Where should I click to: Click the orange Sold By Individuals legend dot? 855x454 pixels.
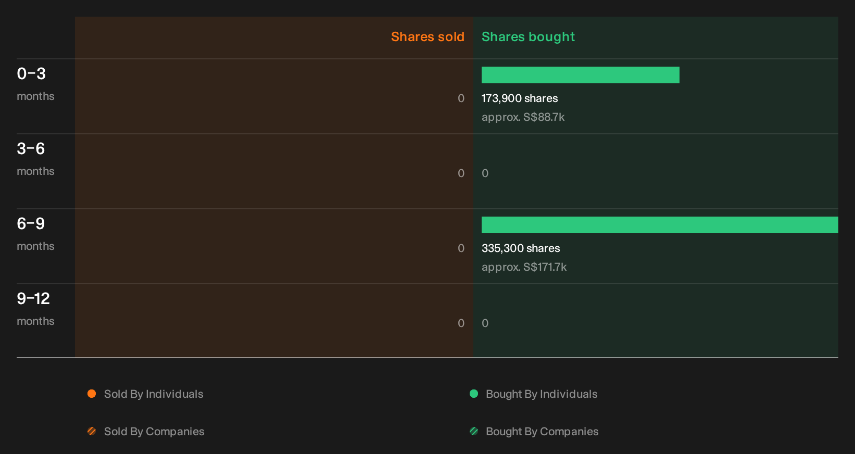click(x=92, y=394)
